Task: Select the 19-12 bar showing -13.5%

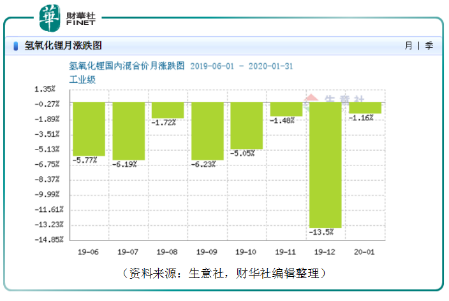Action: click(x=325, y=165)
